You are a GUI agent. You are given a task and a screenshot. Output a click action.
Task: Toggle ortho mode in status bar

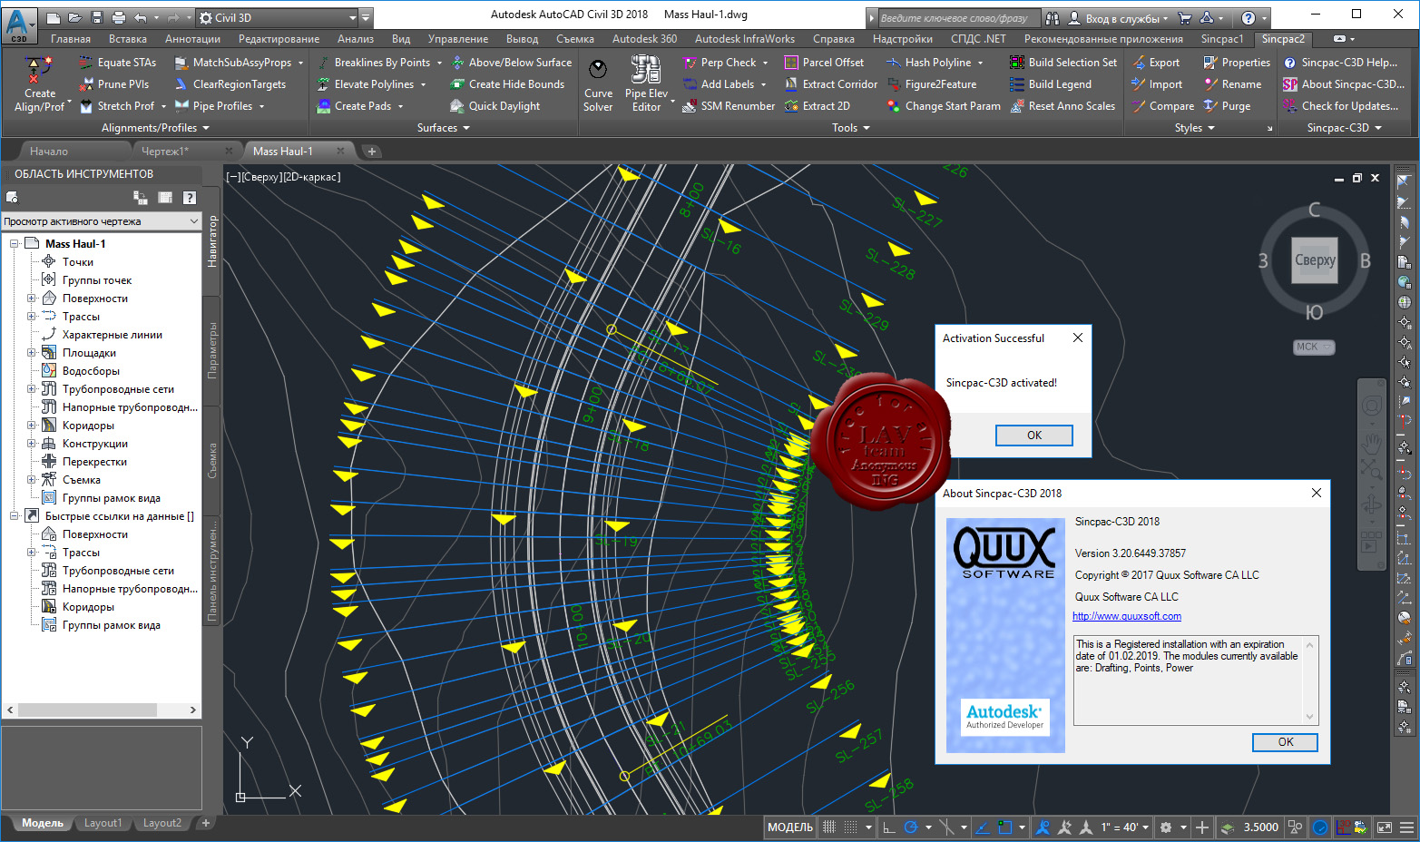click(x=889, y=827)
